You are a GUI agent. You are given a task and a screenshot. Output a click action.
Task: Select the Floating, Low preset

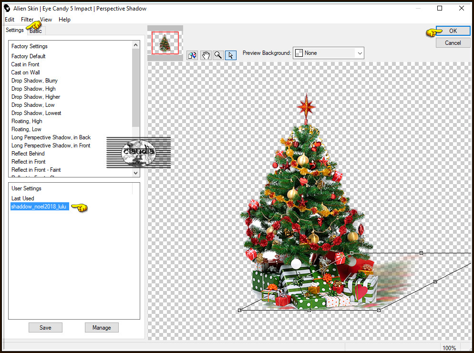tap(26, 129)
